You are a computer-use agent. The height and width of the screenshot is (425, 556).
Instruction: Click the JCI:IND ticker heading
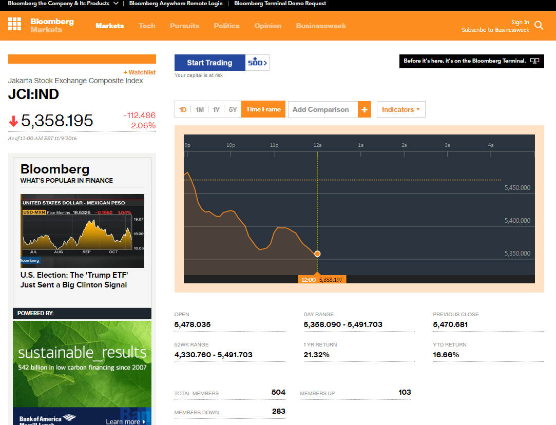(x=34, y=94)
